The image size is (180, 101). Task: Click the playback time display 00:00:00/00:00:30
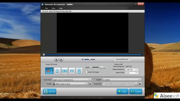tap(122, 59)
